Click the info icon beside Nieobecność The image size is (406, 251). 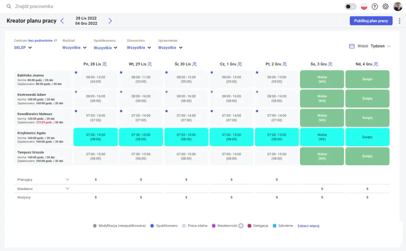[x=241, y=226]
